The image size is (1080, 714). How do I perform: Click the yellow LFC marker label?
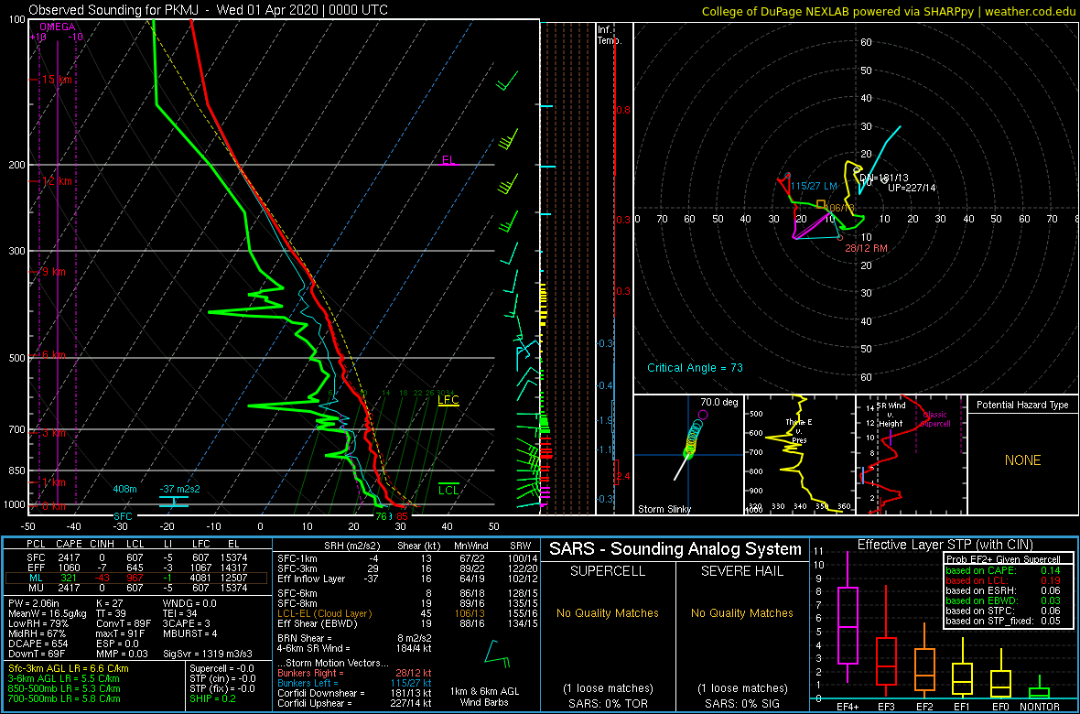coord(448,400)
